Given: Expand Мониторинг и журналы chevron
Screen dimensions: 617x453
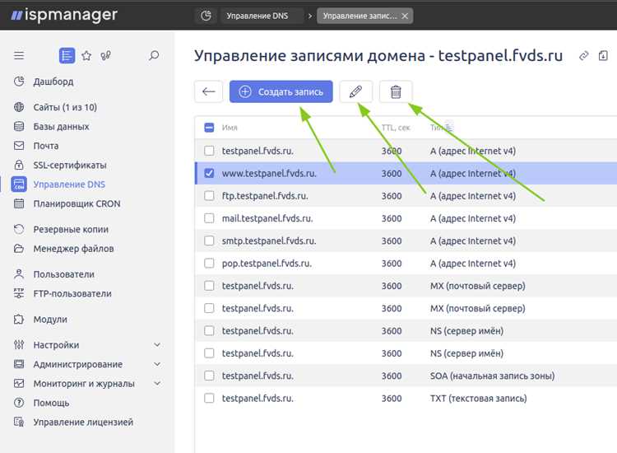Looking at the screenshot, I should [157, 383].
